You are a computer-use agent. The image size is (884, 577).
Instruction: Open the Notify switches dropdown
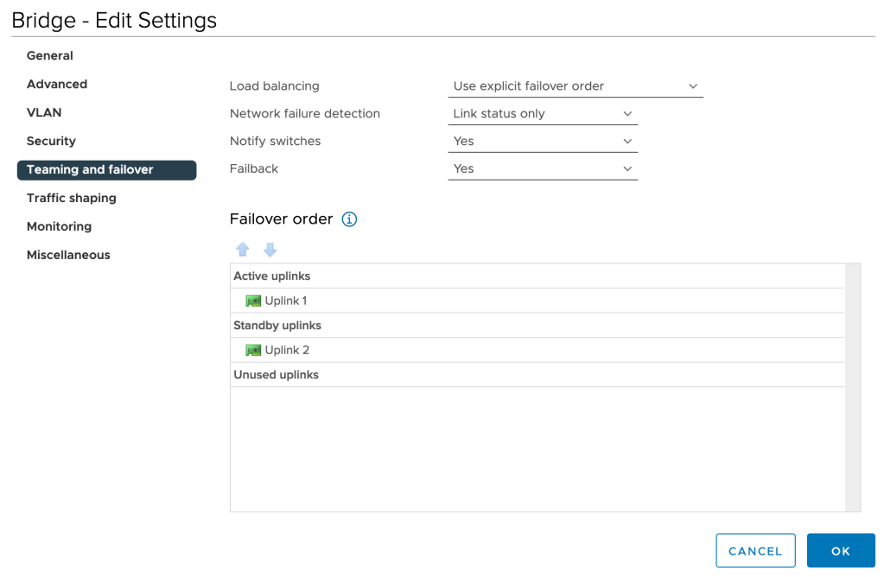[x=542, y=142]
